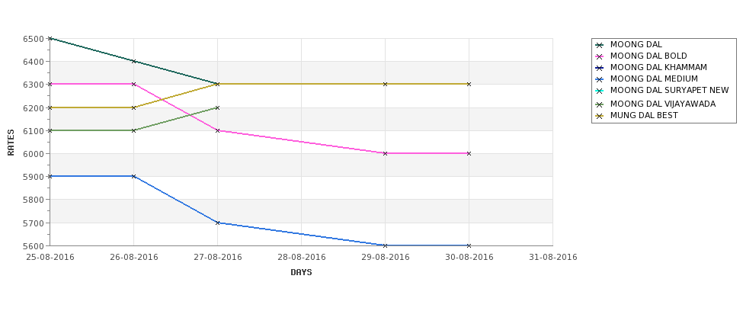Click the MOONG DAL SURYAPET NEW legend marker

coord(600,91)
